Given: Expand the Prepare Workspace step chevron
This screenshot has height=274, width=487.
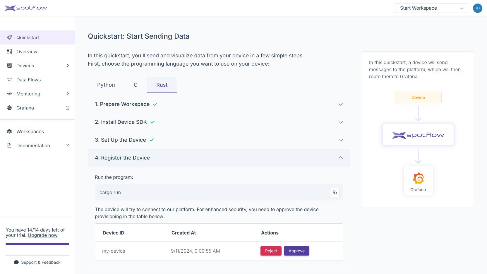Looking at the screenshot, I should (341, 105).
